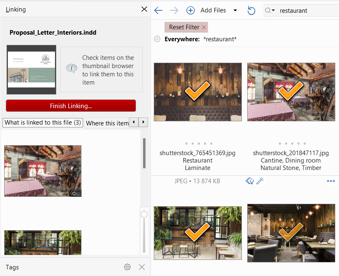Click the refresh icon in toolbar
The height and width of the screenshot is (276, 339).
(251, 10)
